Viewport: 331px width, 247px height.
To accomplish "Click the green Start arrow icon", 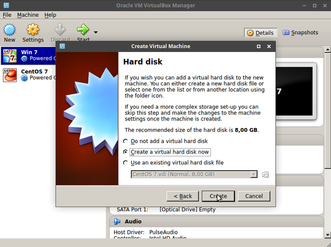I will click(x=83, y=30).
